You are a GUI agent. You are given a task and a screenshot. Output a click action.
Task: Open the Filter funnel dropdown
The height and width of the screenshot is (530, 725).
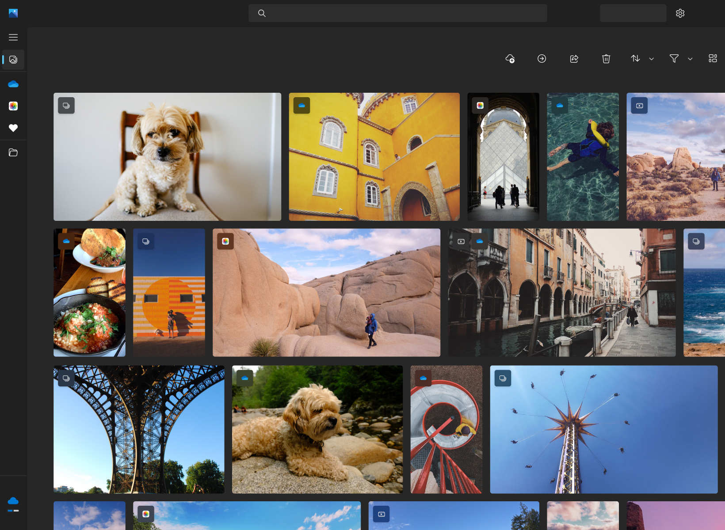coord(681,59)
